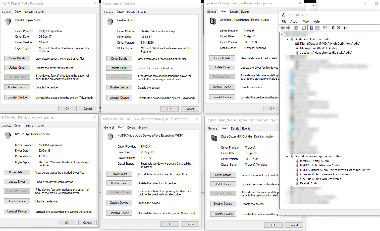The width and height of the screenshot is (380, 231).
Task: Click the forward arrow in Device Manager toolbar
Action: [x=288, y=28]
